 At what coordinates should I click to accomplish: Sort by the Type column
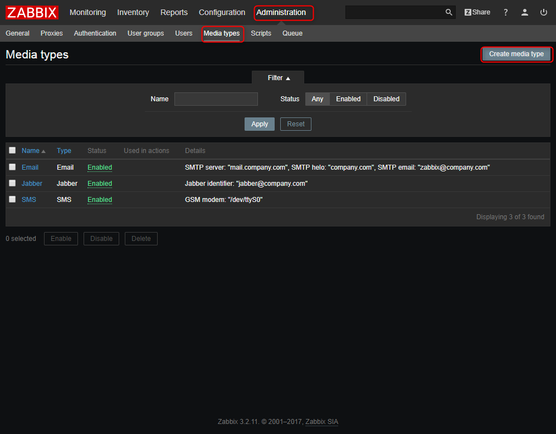click(64, 151)
